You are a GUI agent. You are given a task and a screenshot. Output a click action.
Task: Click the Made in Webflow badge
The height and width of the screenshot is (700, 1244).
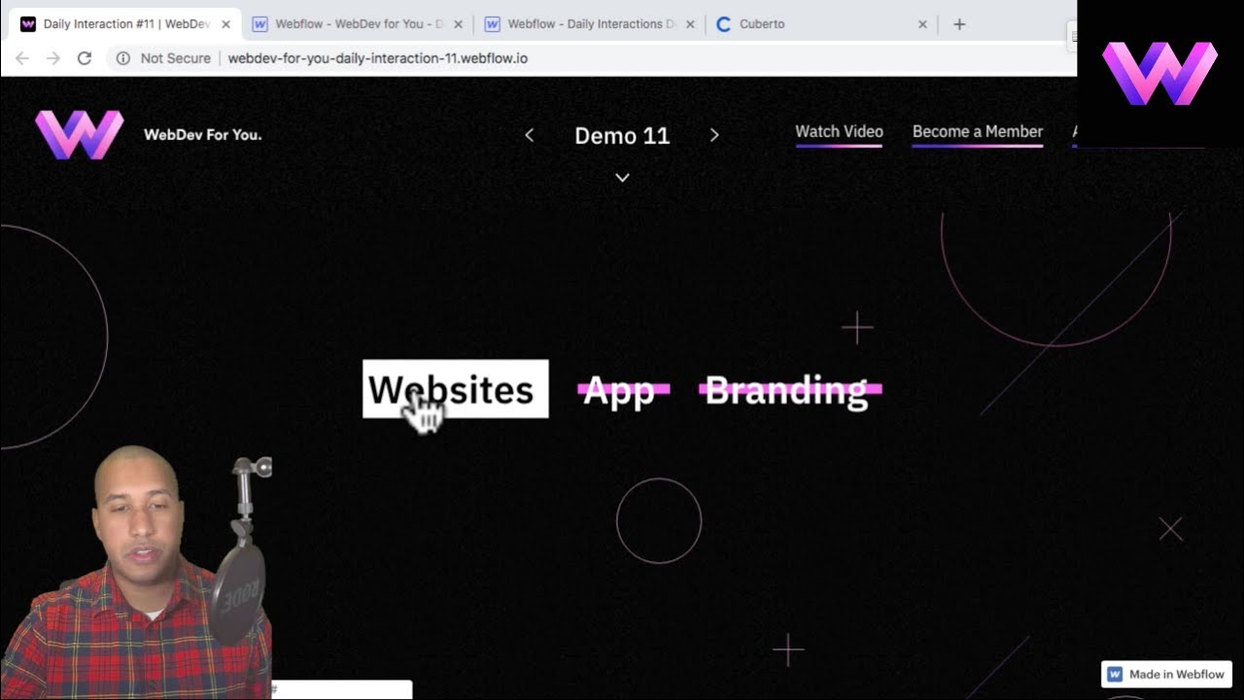point(1166,674)
